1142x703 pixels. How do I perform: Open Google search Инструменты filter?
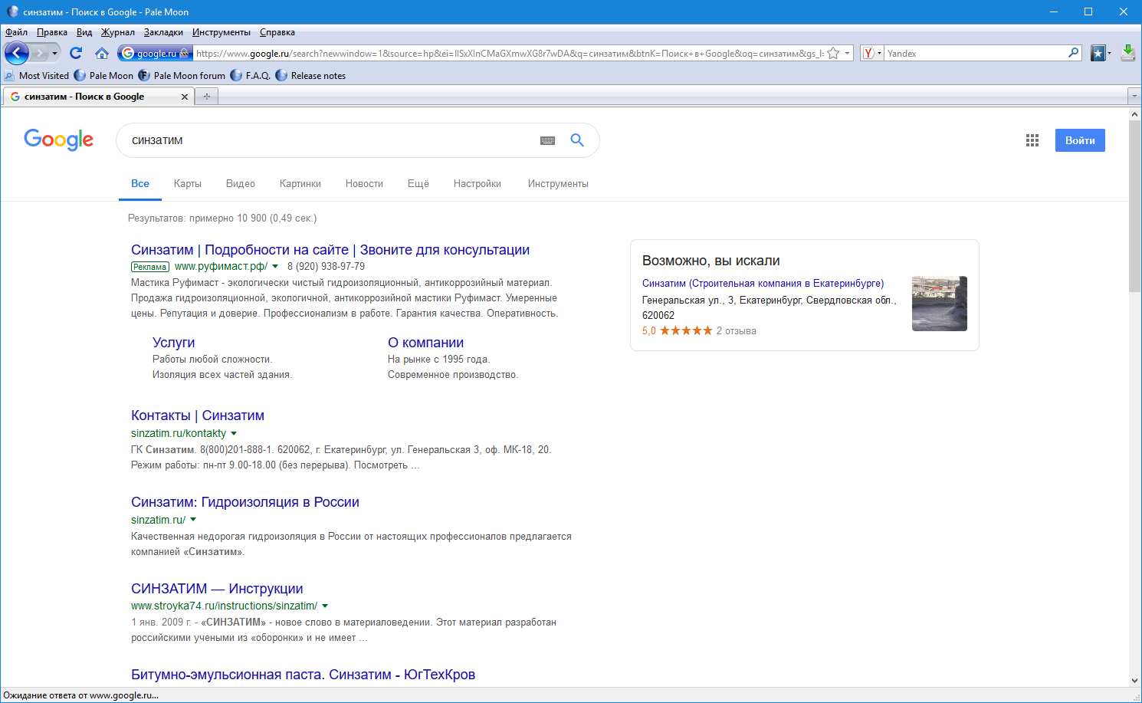(x=558, y=184)
